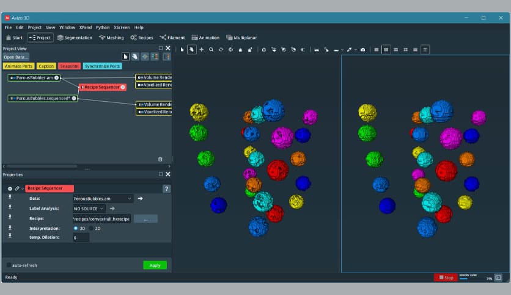
Task: Open the Python menu
Action: 102,27
